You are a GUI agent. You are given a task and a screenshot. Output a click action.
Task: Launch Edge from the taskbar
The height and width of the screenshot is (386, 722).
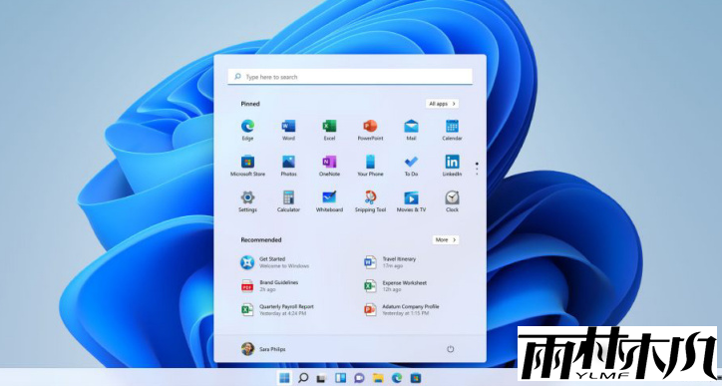click(x=397, y=378)
